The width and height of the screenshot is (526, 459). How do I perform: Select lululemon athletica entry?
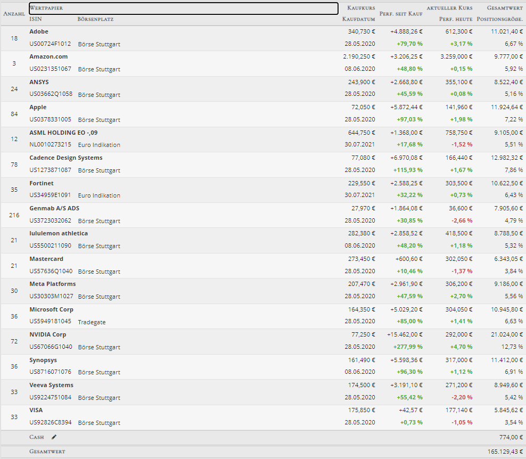59,234
